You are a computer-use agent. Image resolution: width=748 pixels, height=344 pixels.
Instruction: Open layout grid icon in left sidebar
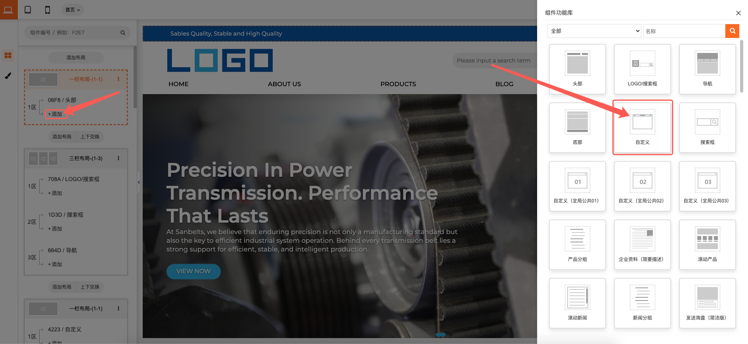click(x=8, y=55)
